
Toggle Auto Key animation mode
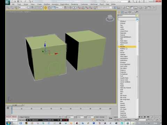pyautogui.click(x=116, y=117)
